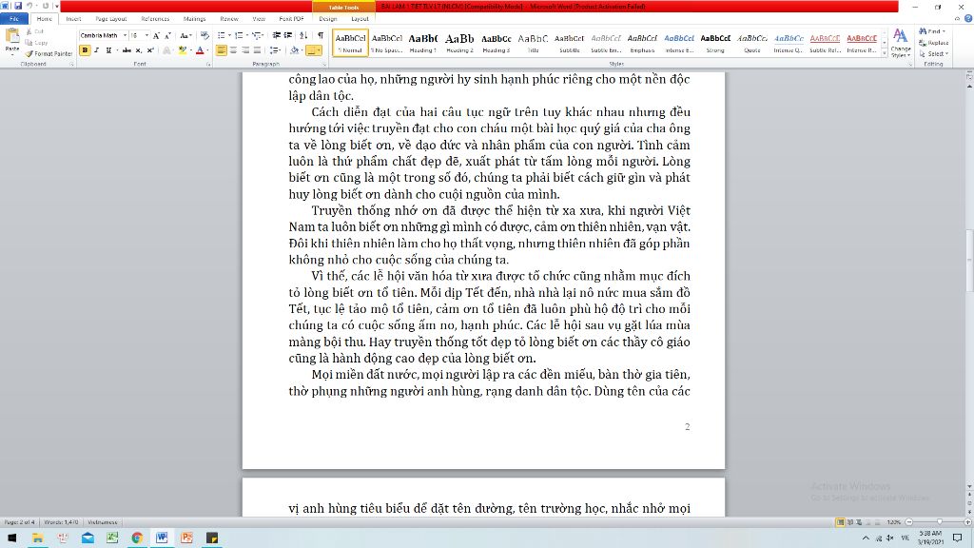This screenshot has height=548, width=974.
Task: Open Change Styles dropdown
Action: 900,43
